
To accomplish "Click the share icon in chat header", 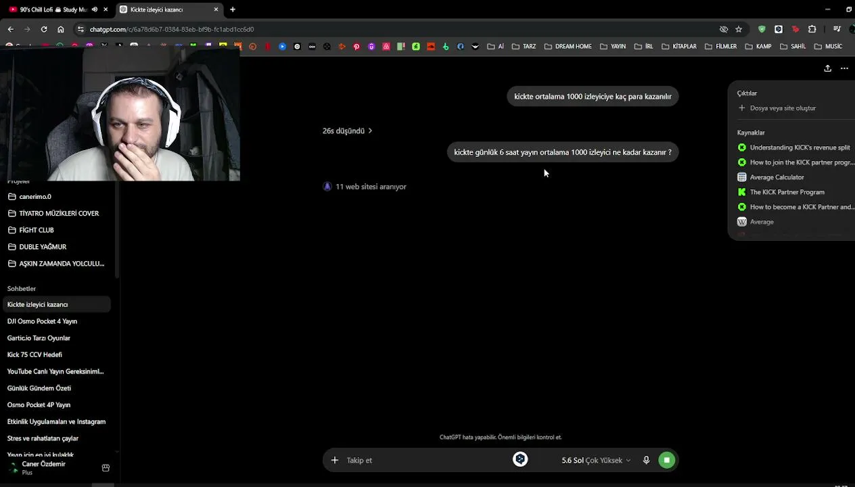I will point(827,68).
